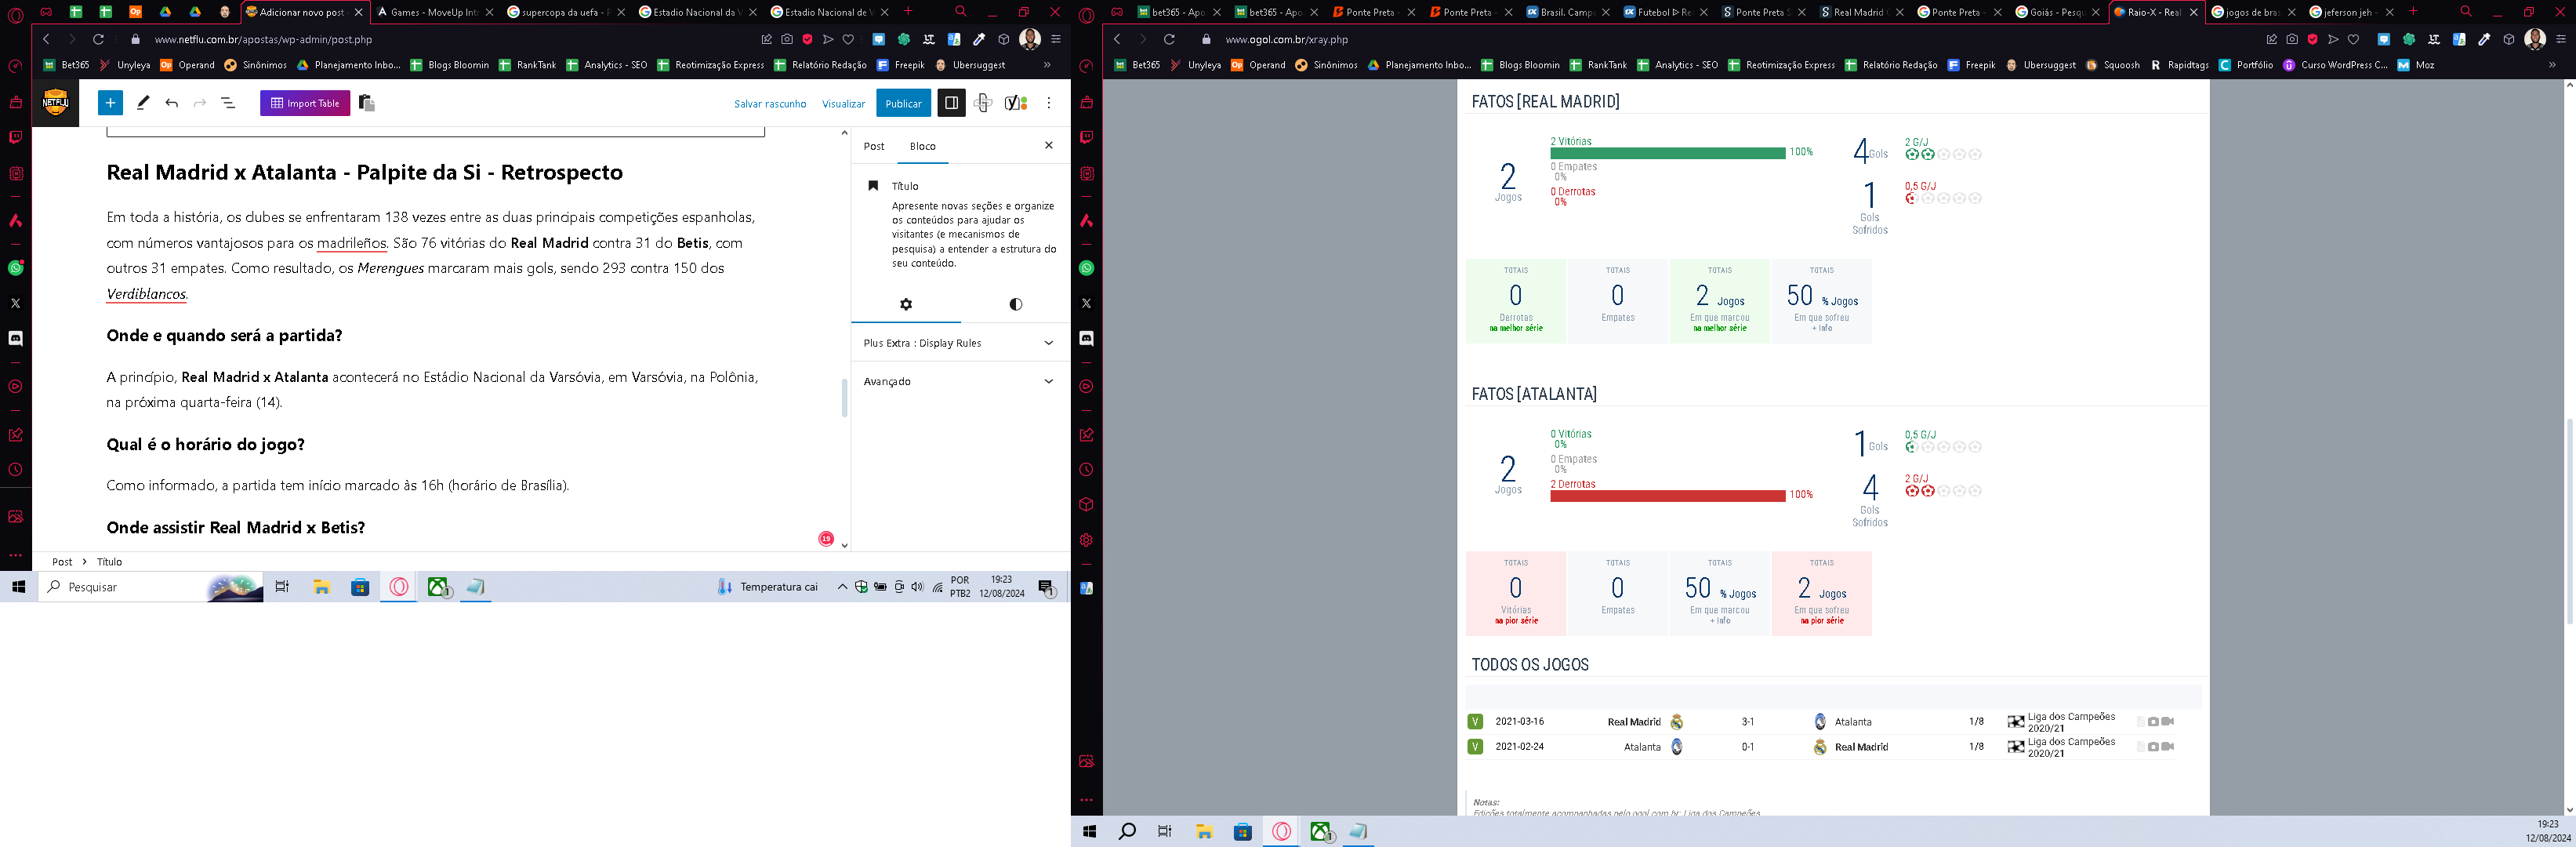Undo the last edit in WordPress editor
Image resolution: width=2576 pixels, height=847 pixels.
pyautogui.click(x=172, y=103)
